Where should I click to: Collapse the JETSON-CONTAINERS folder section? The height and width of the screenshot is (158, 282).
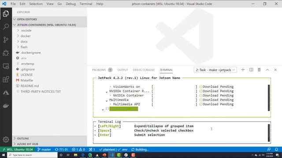(x=50, y=25)
